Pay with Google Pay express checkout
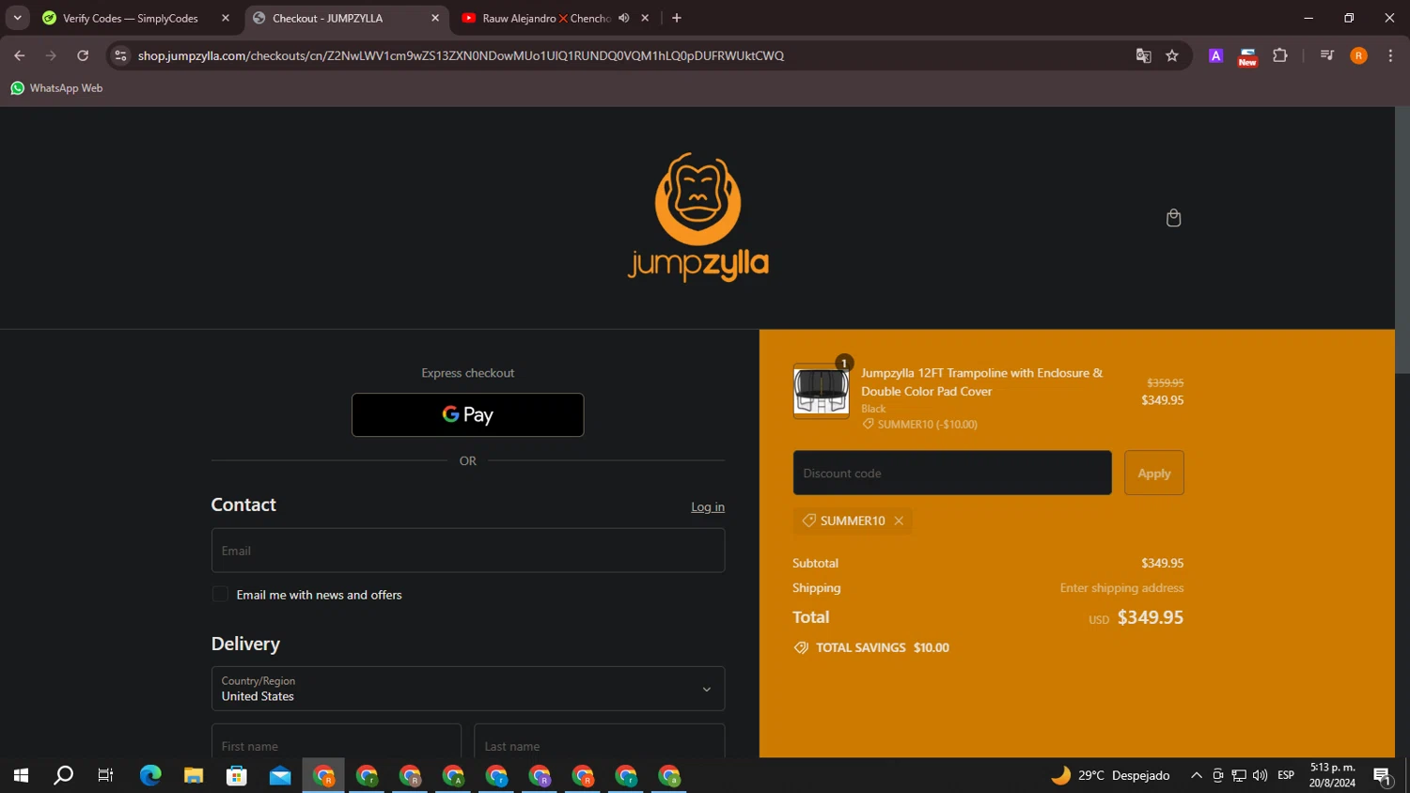This screenshot has height=793, width=1410. click(x=467, y=414)
